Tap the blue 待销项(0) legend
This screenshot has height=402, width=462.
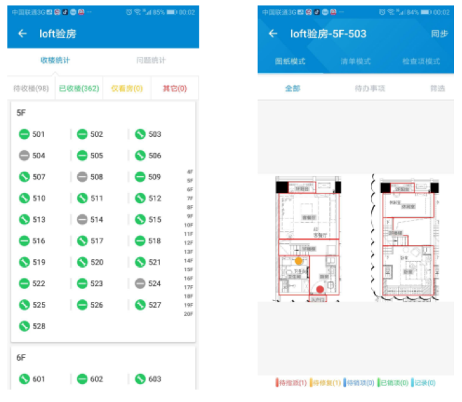359,383
